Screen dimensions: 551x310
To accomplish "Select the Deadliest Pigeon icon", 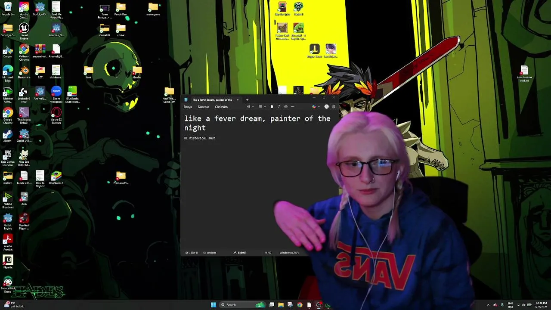I will coord(24,222).
